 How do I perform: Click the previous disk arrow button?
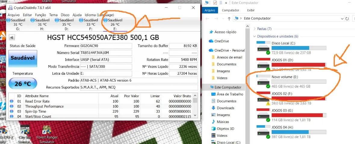click(12, 37)
